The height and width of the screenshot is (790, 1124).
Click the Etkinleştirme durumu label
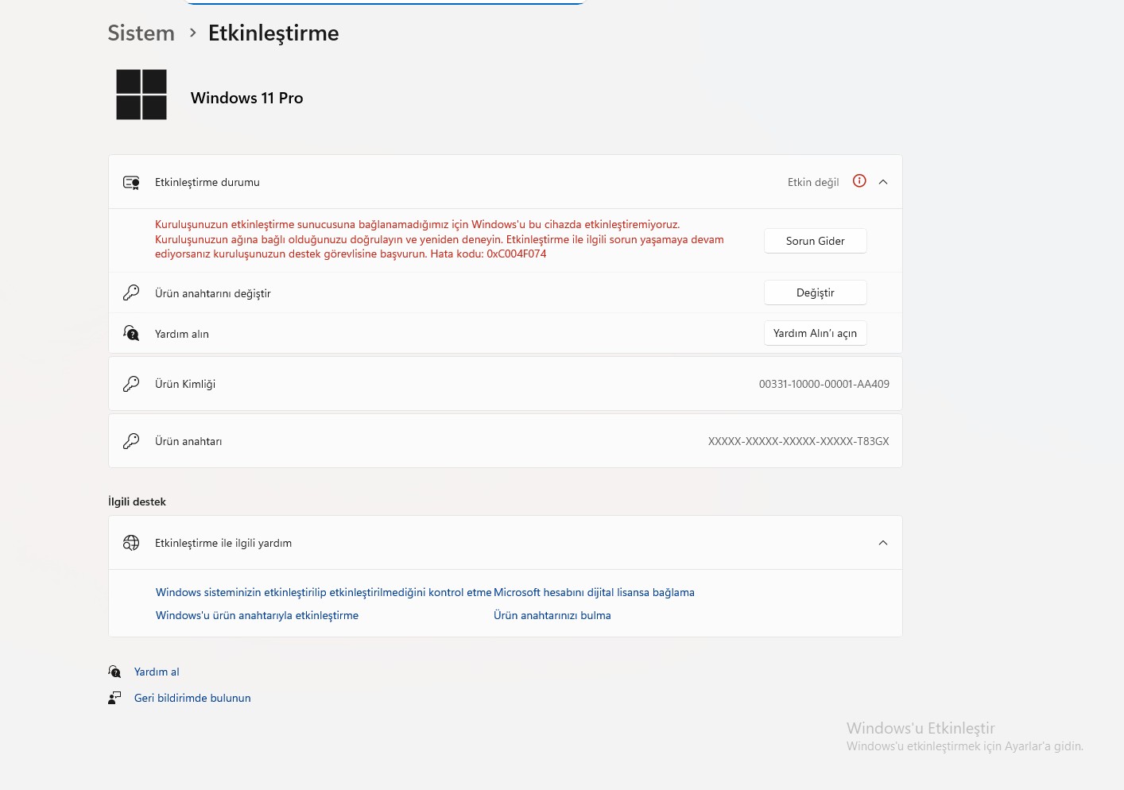coord(207,182)
